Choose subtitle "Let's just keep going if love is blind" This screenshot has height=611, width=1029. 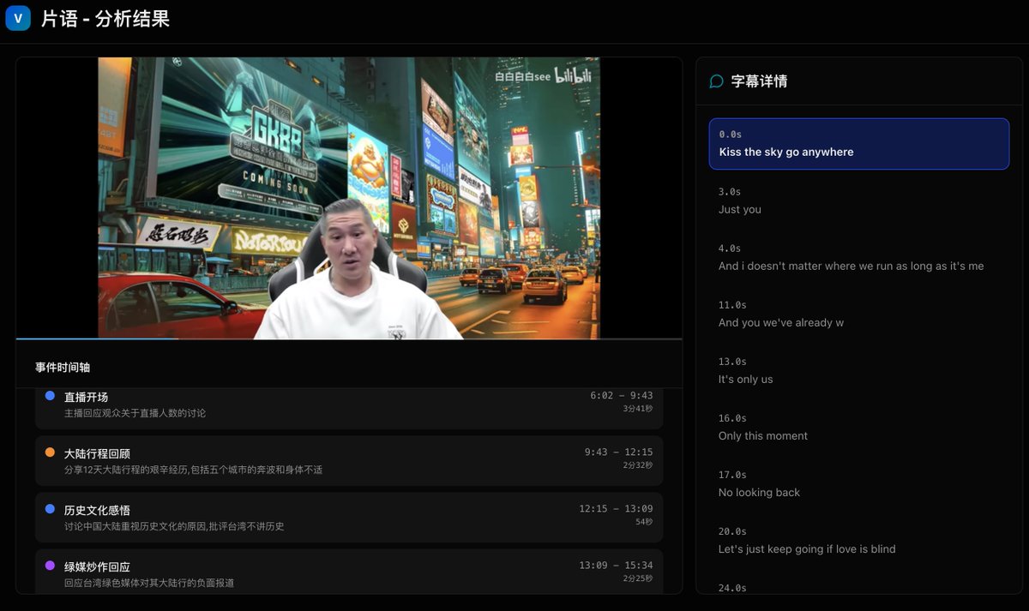coord(859,540)
